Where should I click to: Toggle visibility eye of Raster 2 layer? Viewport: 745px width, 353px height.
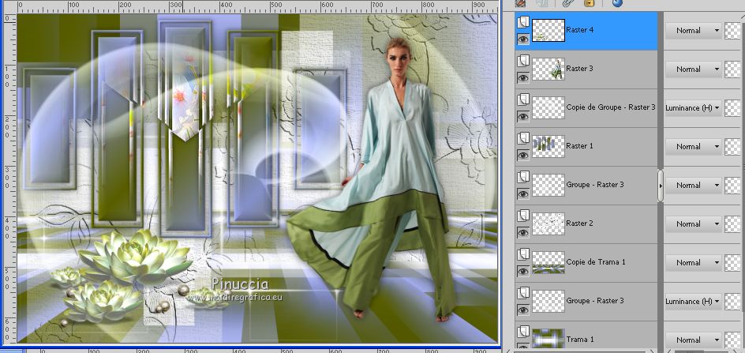[523, 232]
